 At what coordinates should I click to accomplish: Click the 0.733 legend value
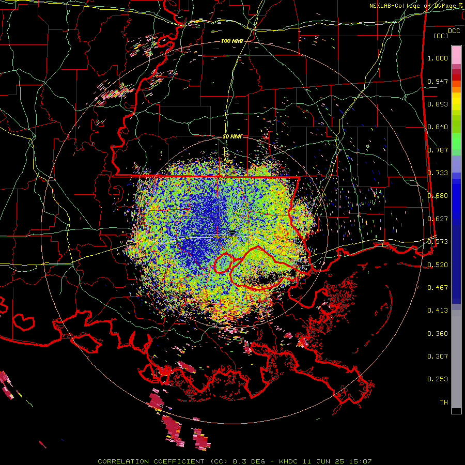pos(438,173)
